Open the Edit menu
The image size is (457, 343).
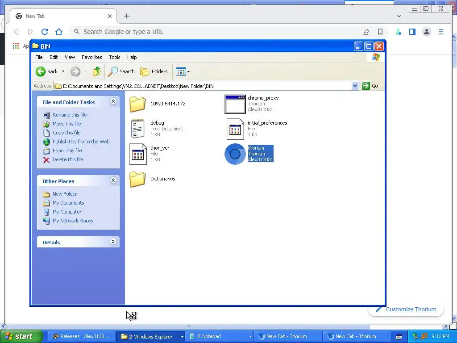click(54, 57)
